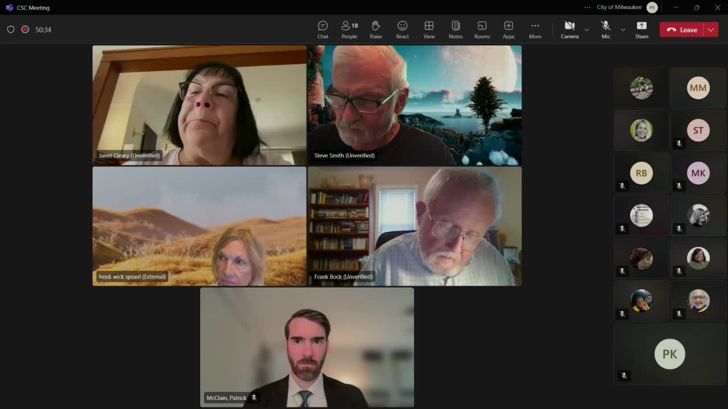
Task: Select Steve Smith's video tile
Action: [x=415, y=105]
